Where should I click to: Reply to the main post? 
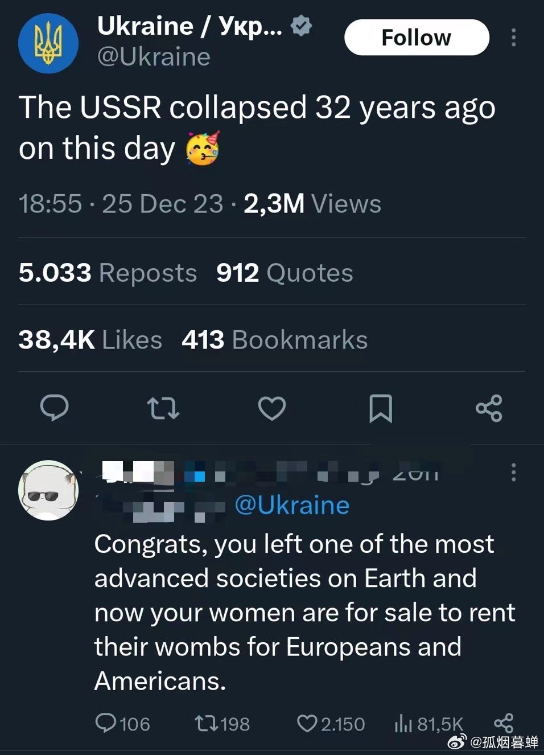pos(55,408)
